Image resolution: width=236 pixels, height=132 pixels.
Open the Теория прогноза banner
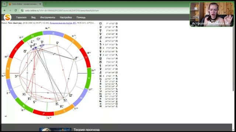point(87,129)
